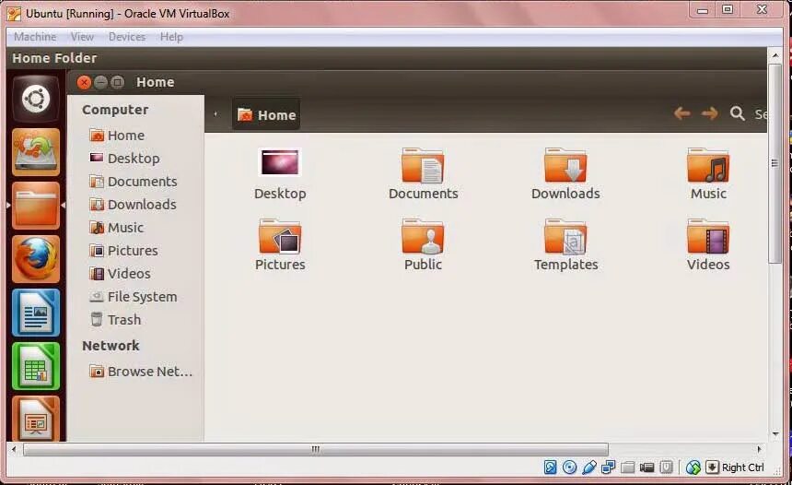Launch Firefox from the dock

35,259
